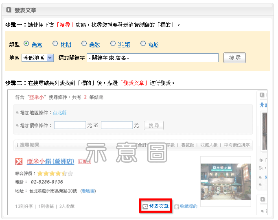Open the 亞米小鎮 (蘆洲店) listing link

click(x=50, y=161)
